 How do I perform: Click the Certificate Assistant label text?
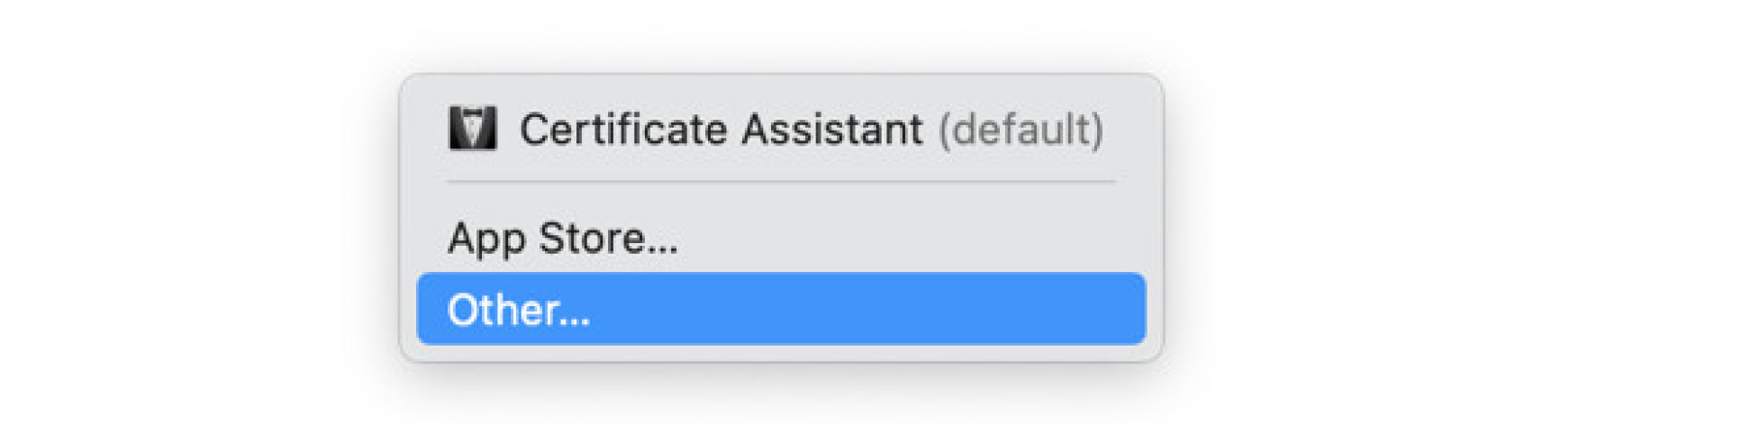coord(721,129)
